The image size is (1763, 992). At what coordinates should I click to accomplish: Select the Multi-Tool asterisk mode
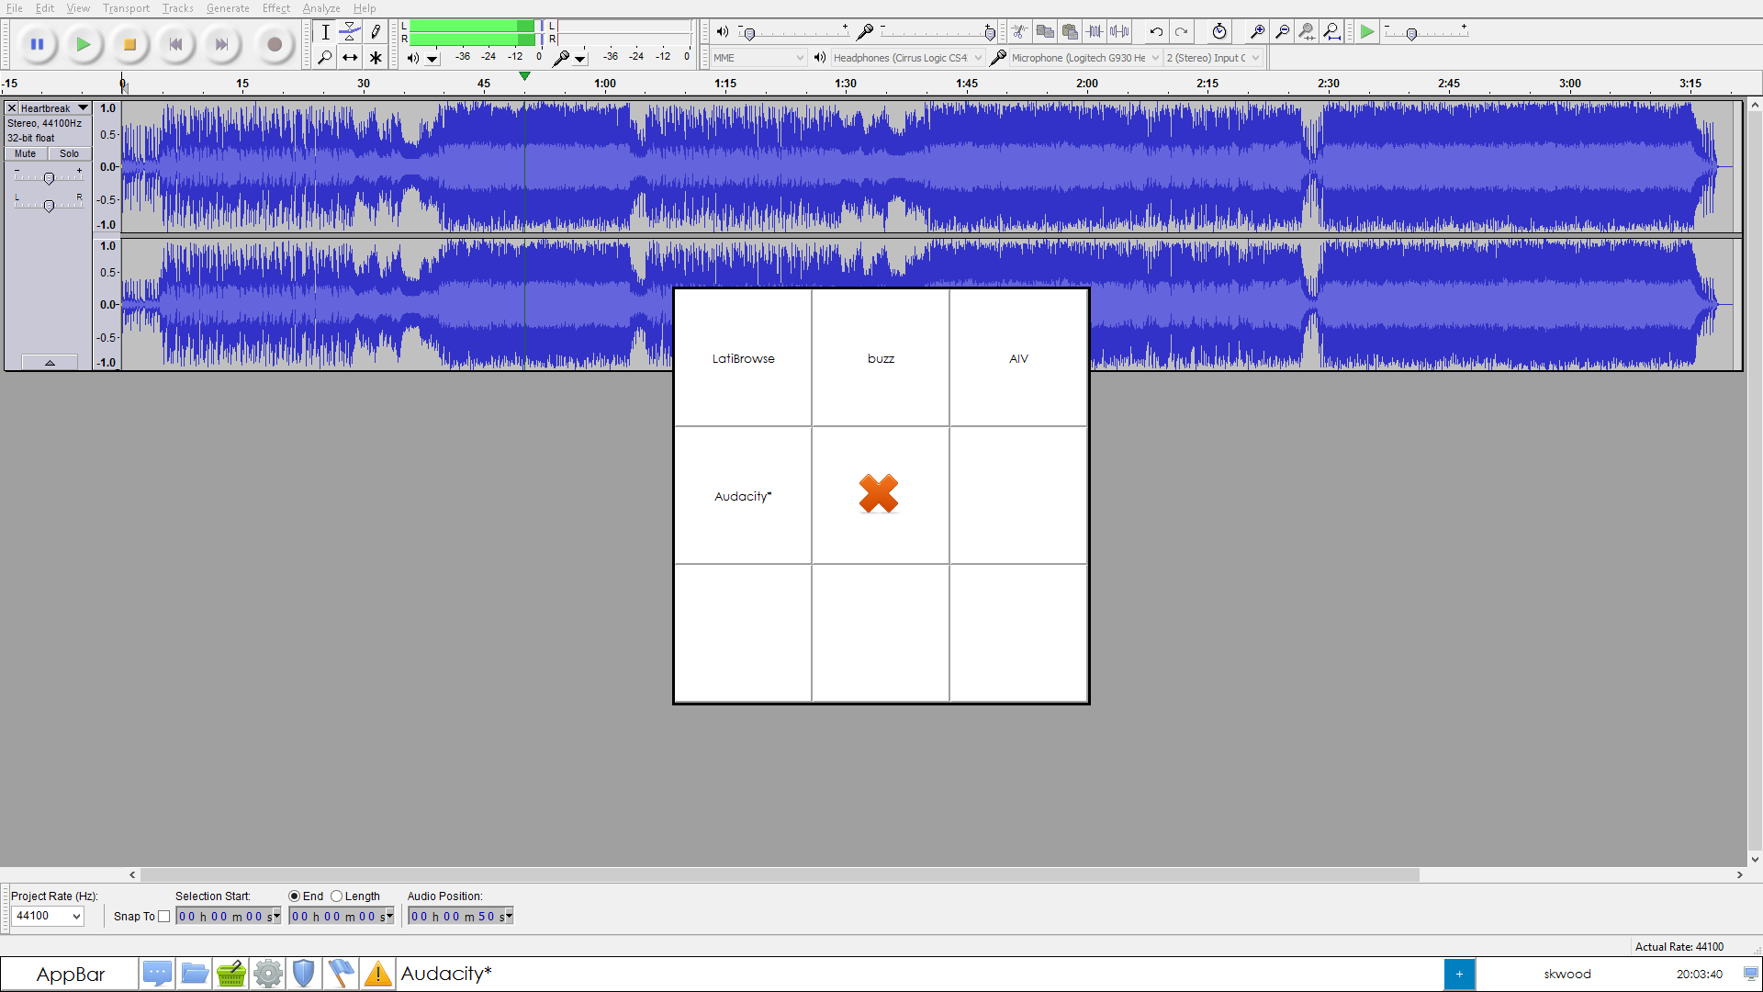(x=376, y=57)
